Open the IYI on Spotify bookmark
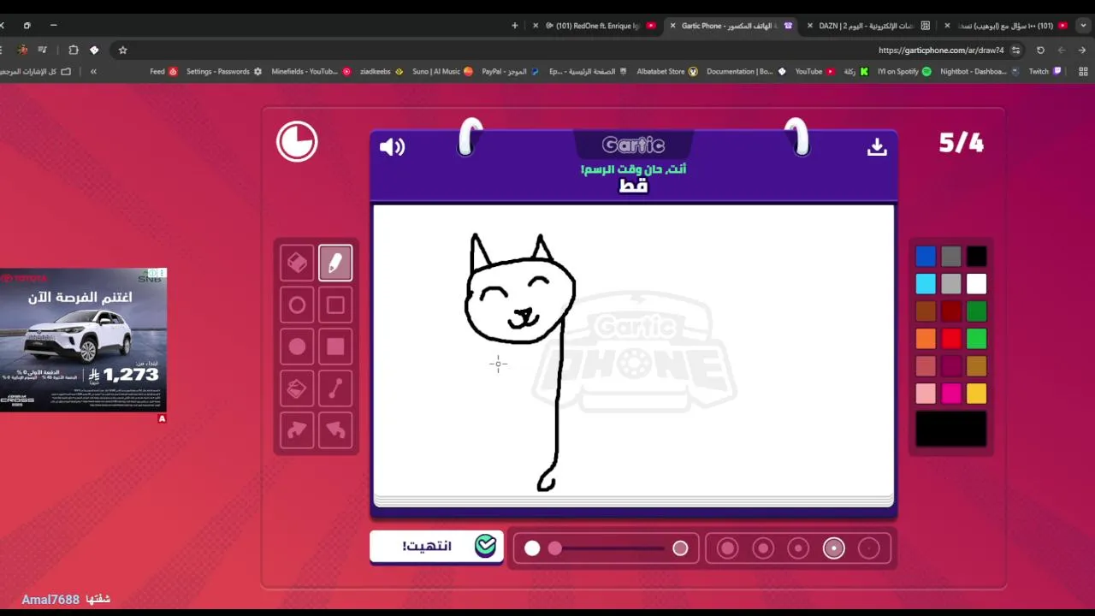 tap(904, 72)
